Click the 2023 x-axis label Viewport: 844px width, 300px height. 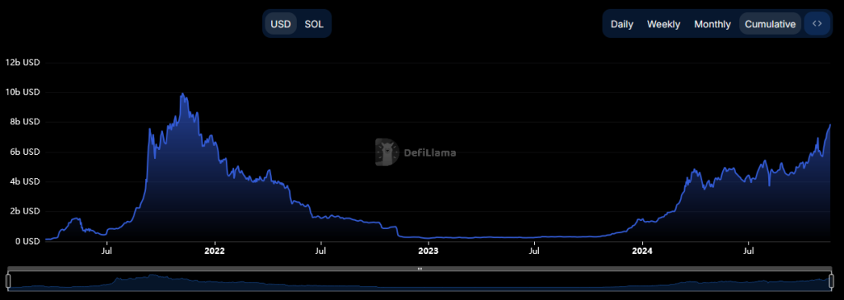point(429,251)
